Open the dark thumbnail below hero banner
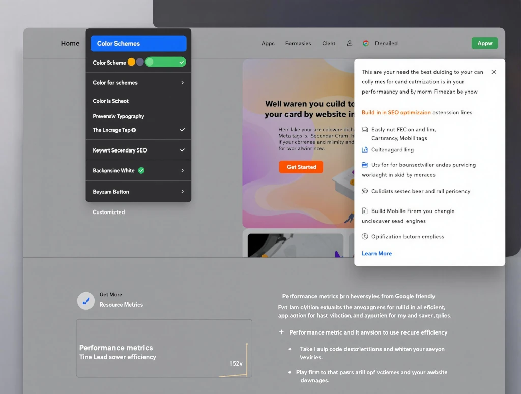This screenshot has height=394, width=521. click(x=296, y=246)
